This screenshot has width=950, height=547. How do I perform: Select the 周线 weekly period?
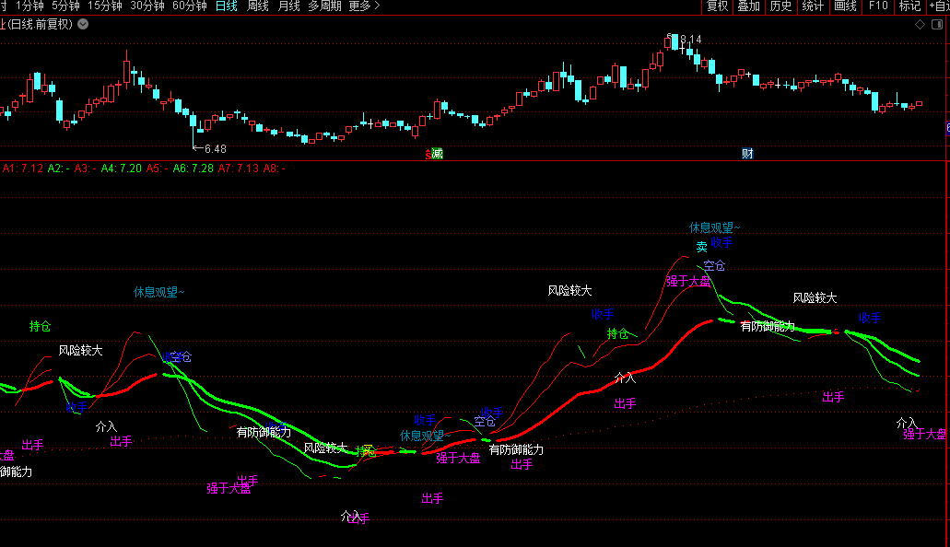point(258,6)
